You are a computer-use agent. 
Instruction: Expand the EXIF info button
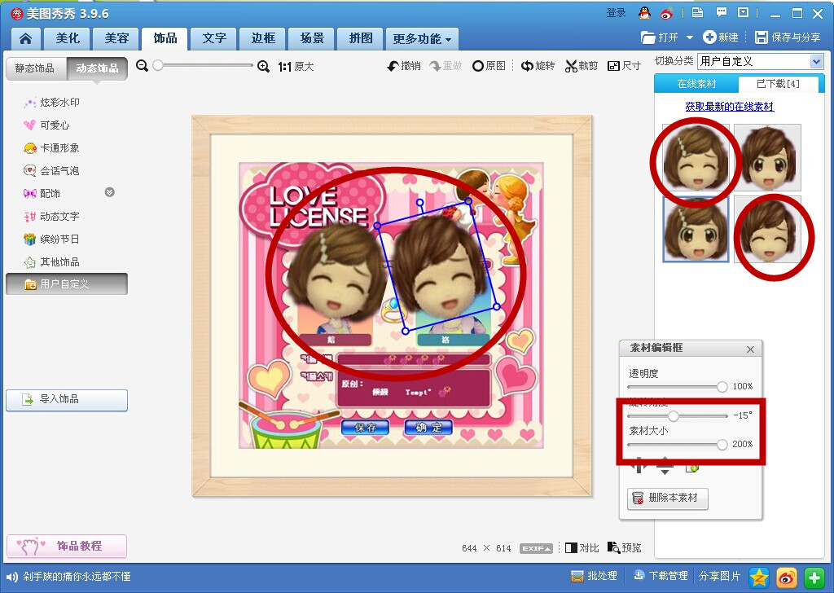tap(536, 548)
